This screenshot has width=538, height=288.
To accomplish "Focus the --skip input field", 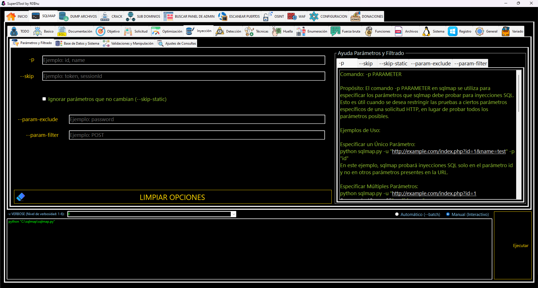I will click(x=184, y=76).
